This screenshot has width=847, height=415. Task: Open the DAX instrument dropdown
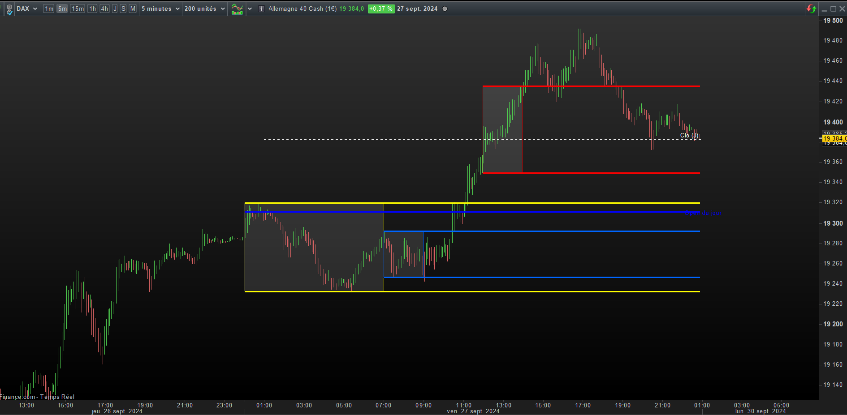[27, 9]
